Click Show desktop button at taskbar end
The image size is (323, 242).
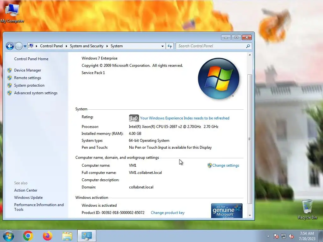tap(321, 236)
